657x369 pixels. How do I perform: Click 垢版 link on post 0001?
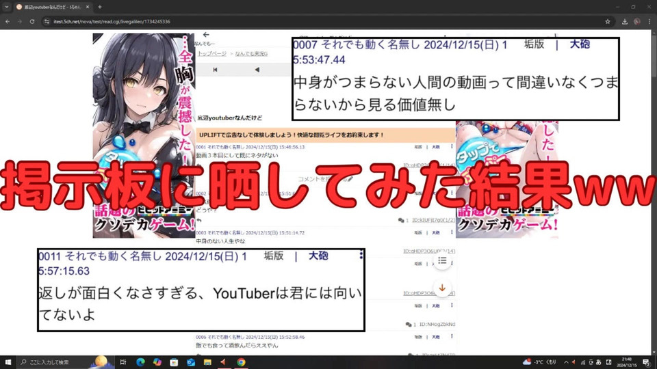418,147
